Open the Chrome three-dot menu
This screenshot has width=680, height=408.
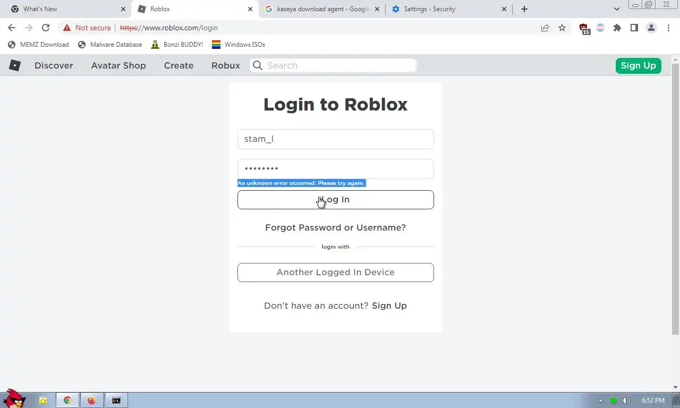tap(668, 28)
